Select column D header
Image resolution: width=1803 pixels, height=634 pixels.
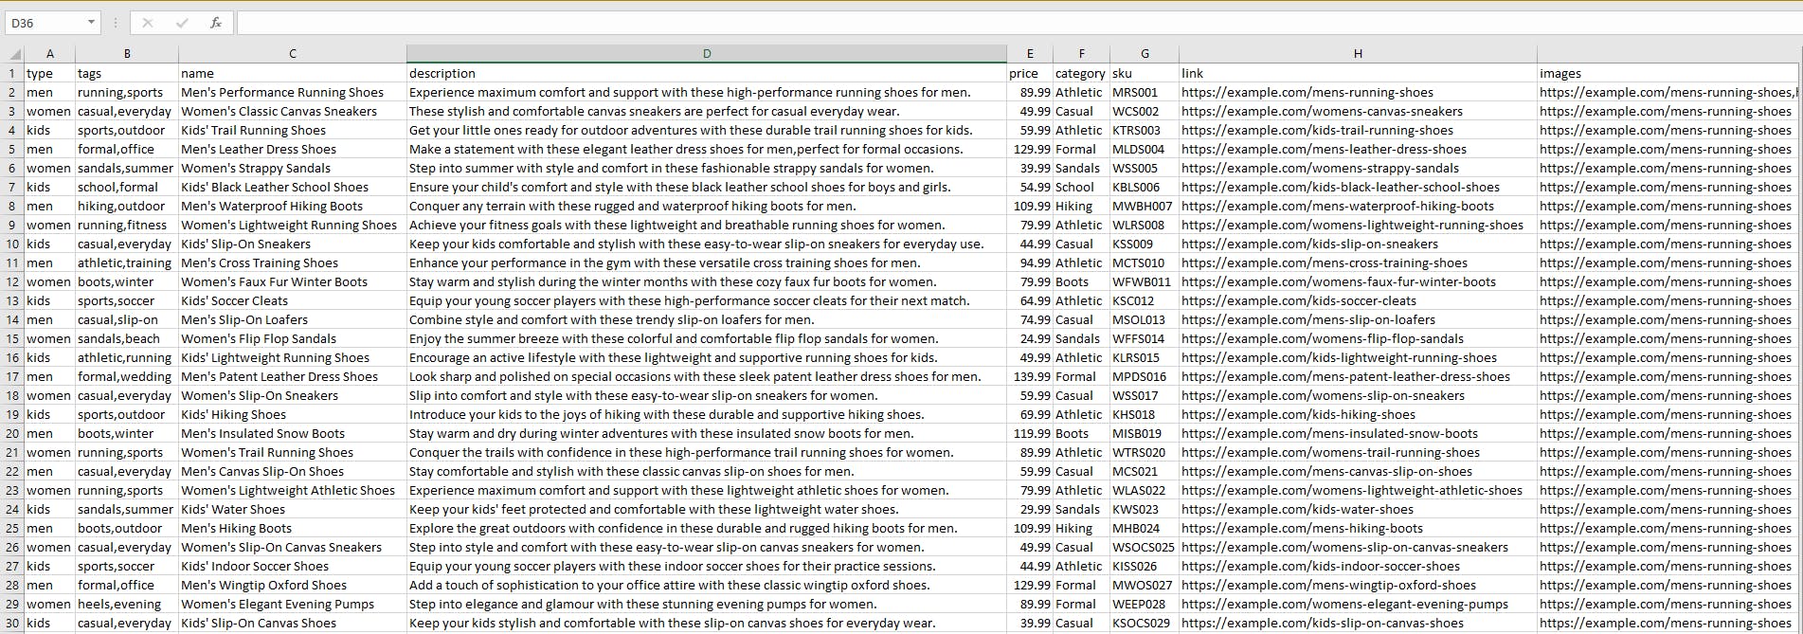point(707,54)
